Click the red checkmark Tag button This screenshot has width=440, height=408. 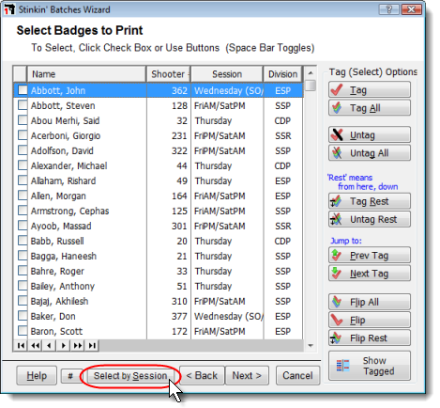click(370, 90)
